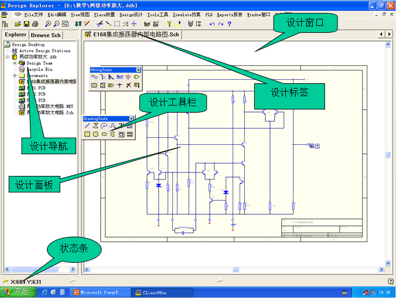The image size is (396, 298).
Task: Select the No ERC red cross tool
Action: [x=128, y=85]
